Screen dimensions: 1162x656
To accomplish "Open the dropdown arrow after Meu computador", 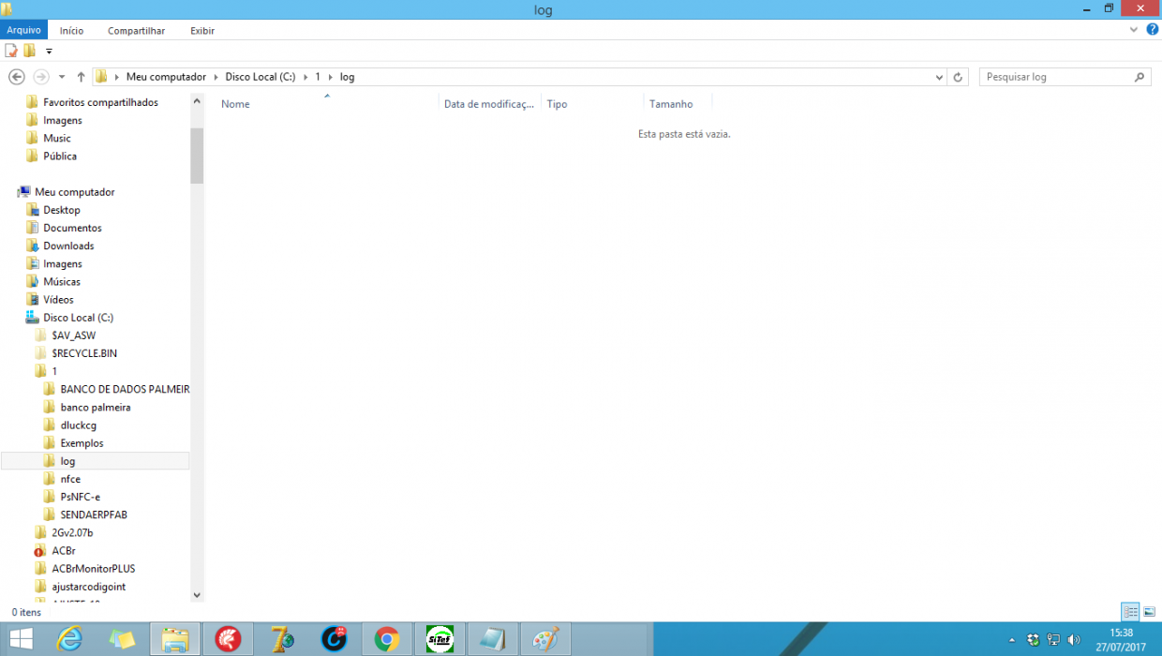I will (x=216, y=77).
